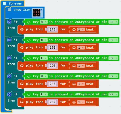Screen dimensions: 121x114
Task: Click the tone field showing 220
Action: click(52, 66)
